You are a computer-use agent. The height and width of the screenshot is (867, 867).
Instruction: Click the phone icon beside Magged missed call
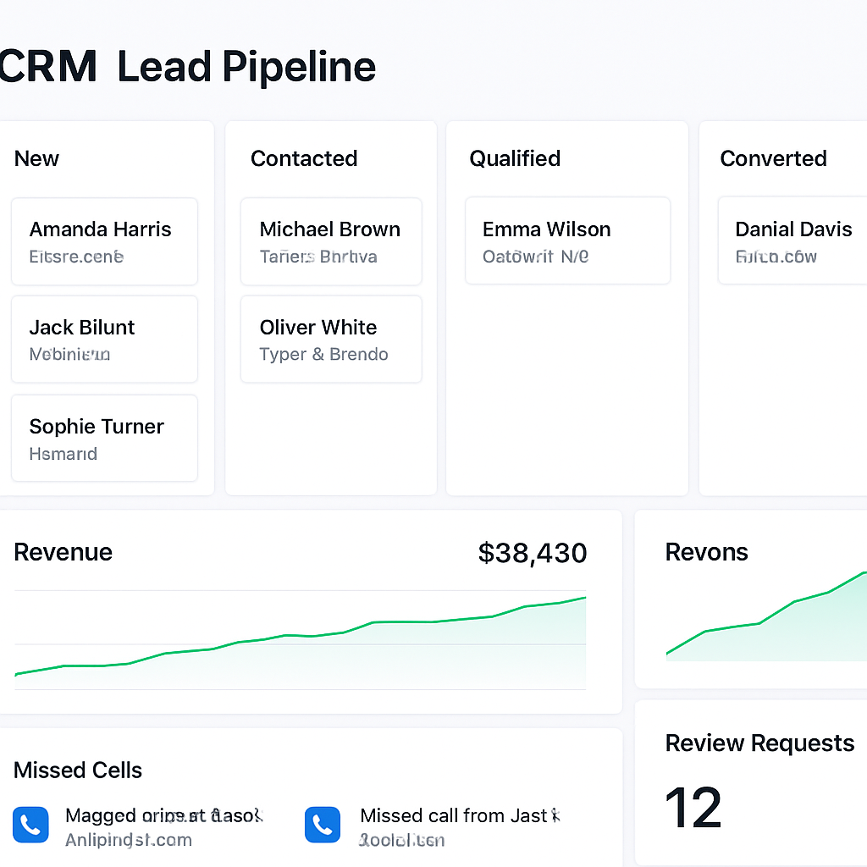point(30,825)
